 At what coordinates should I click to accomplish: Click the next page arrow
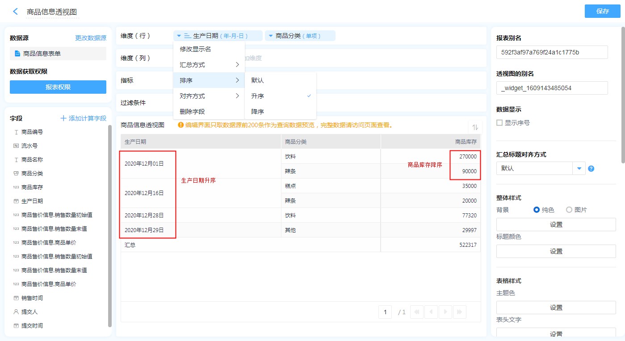click(445, 312)
